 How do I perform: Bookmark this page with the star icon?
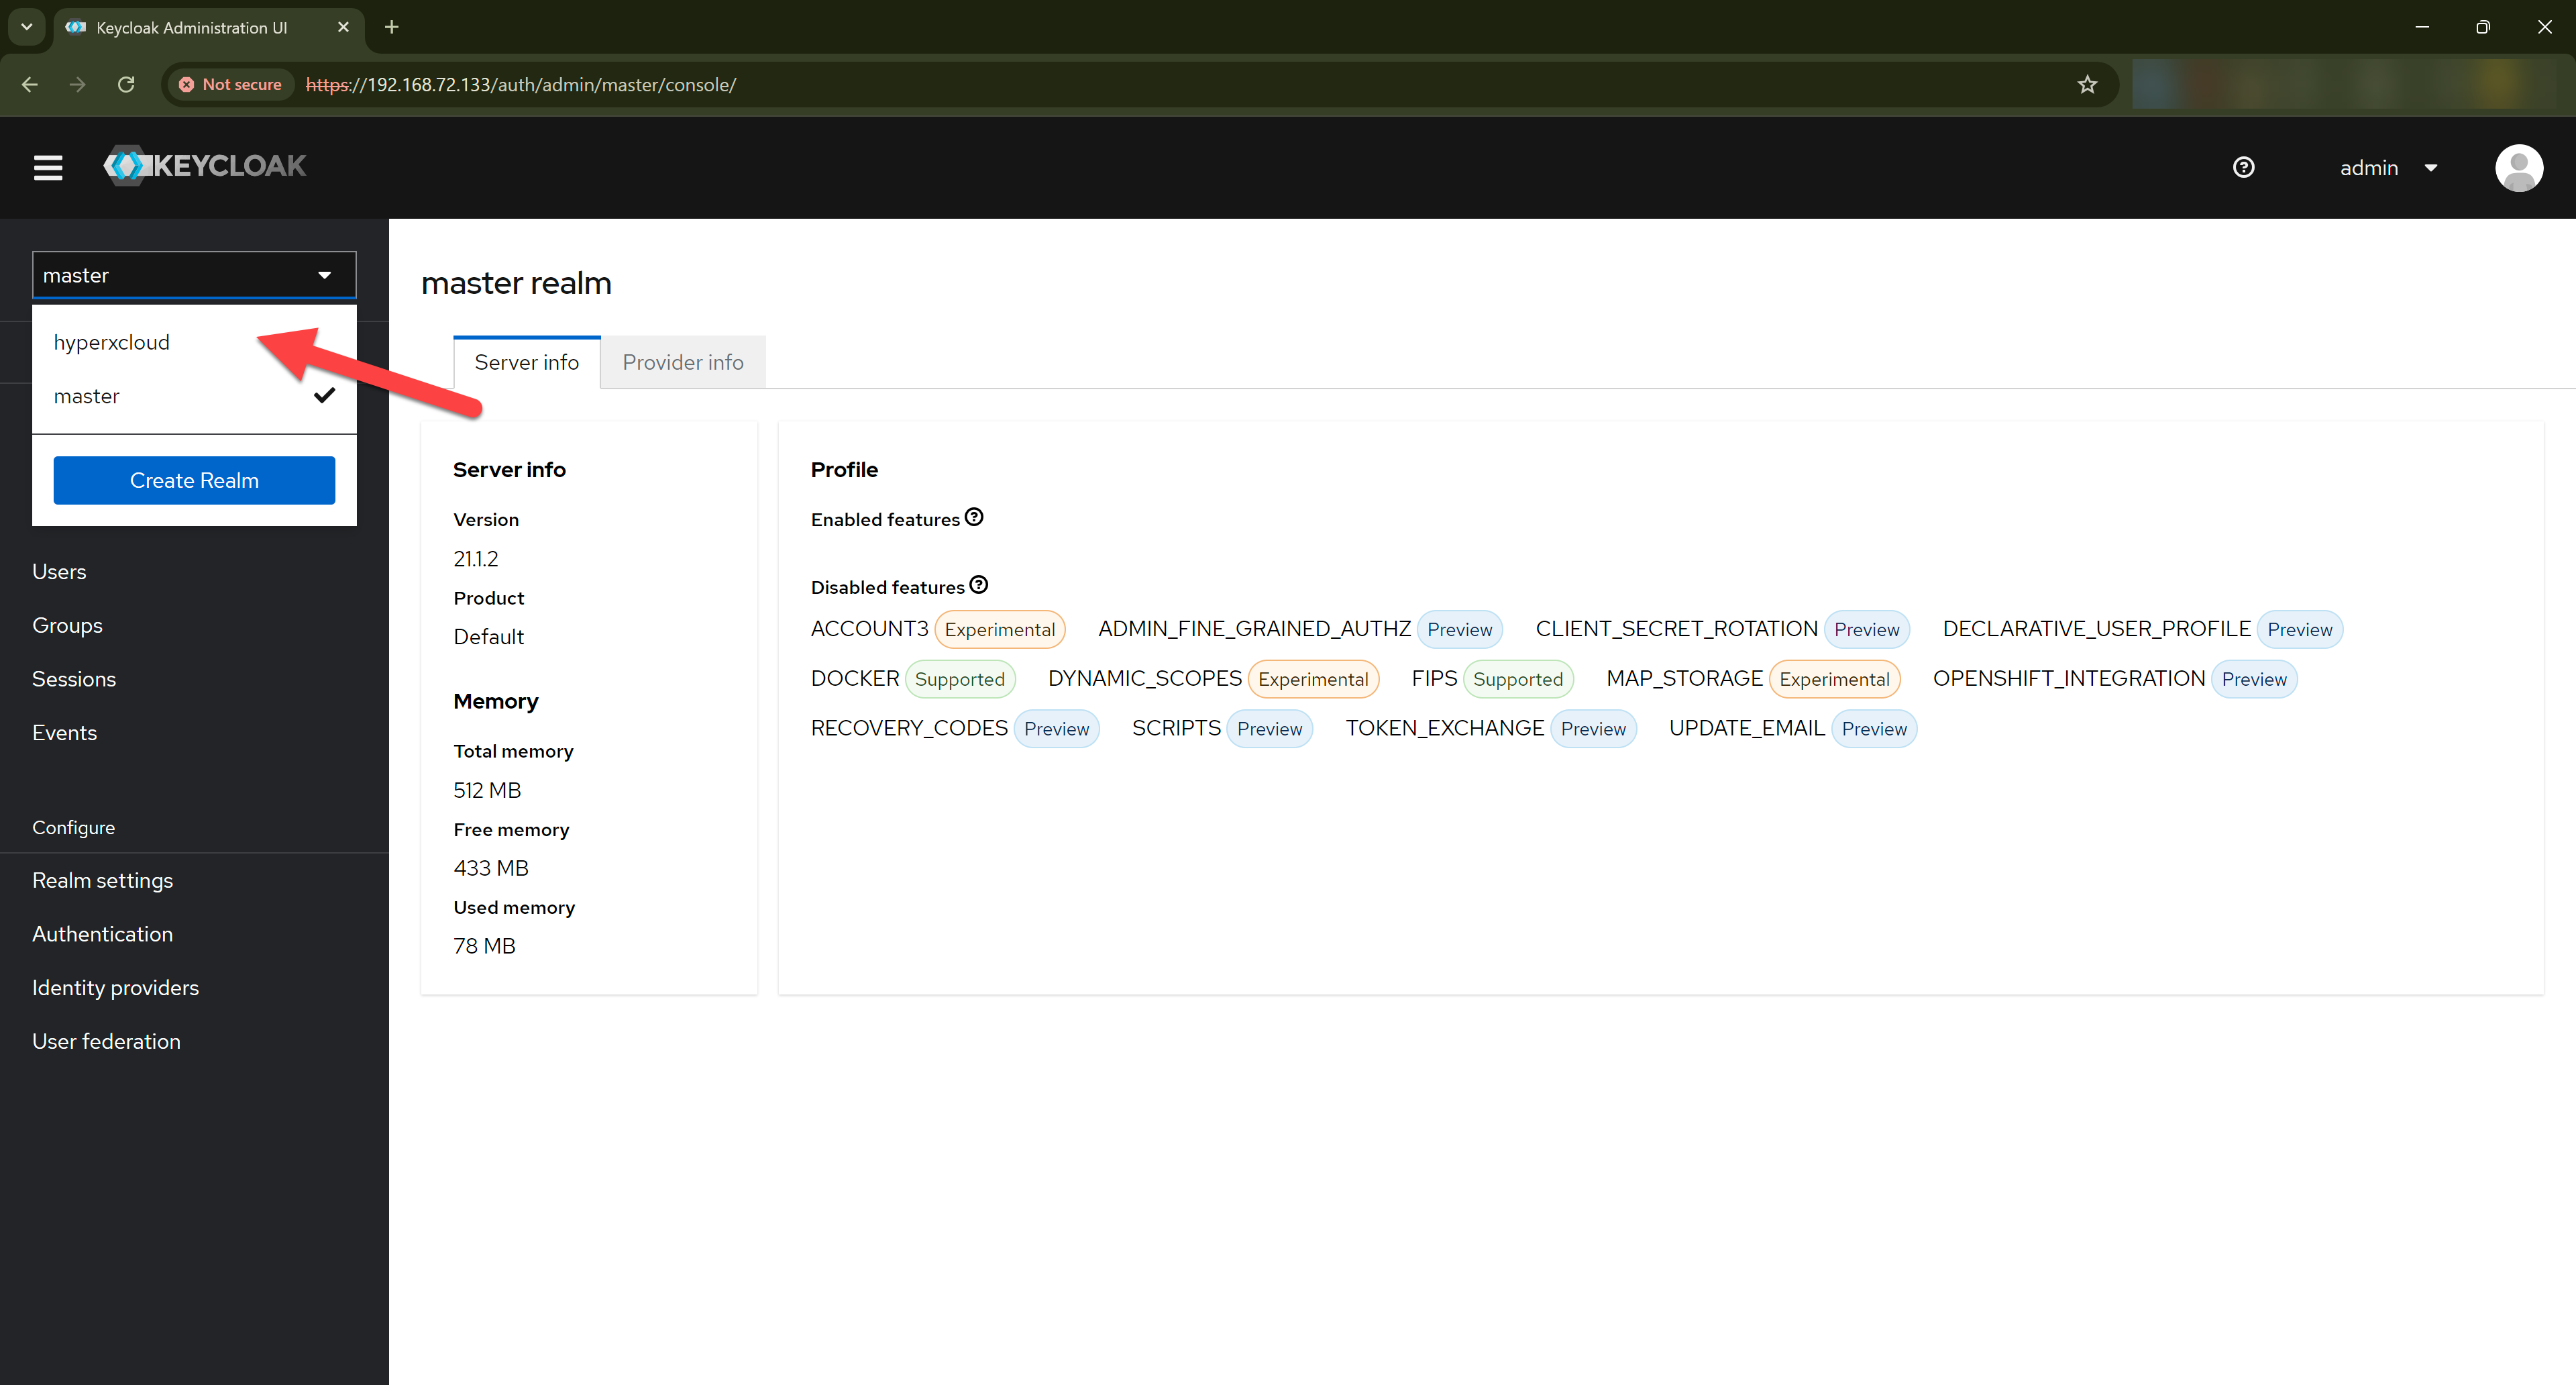pos(2087,85)
